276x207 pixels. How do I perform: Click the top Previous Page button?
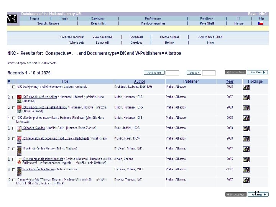click(235, 72)
